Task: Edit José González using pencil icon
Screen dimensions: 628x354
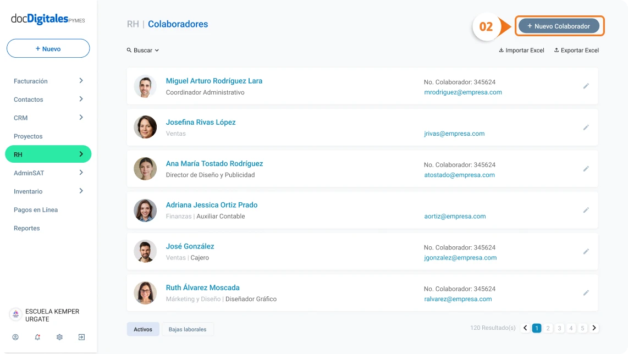Action: pyautogui.click(x=586, y=252)
